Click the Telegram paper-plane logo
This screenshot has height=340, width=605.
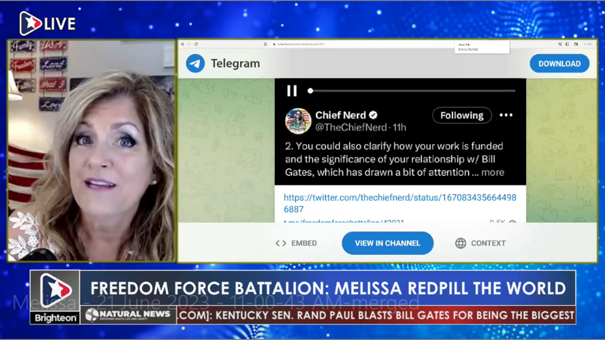195,63
